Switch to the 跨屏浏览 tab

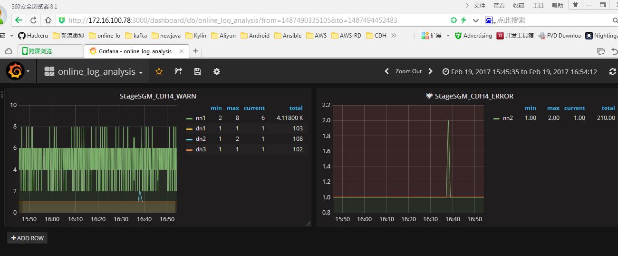50,51
